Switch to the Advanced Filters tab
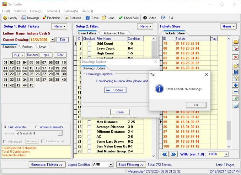Viewport: 241px width, 175px height. click(x=115, y=33)
